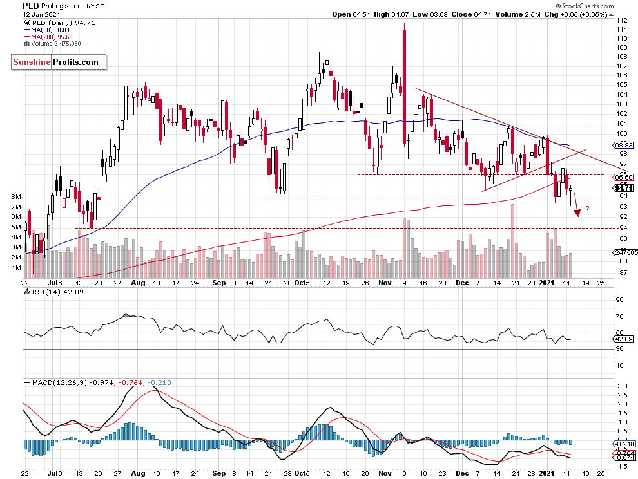Screen dimensions: 638x479
Task: Click the 94.71 last-price tag on the price axis
Action: (623, 188)
